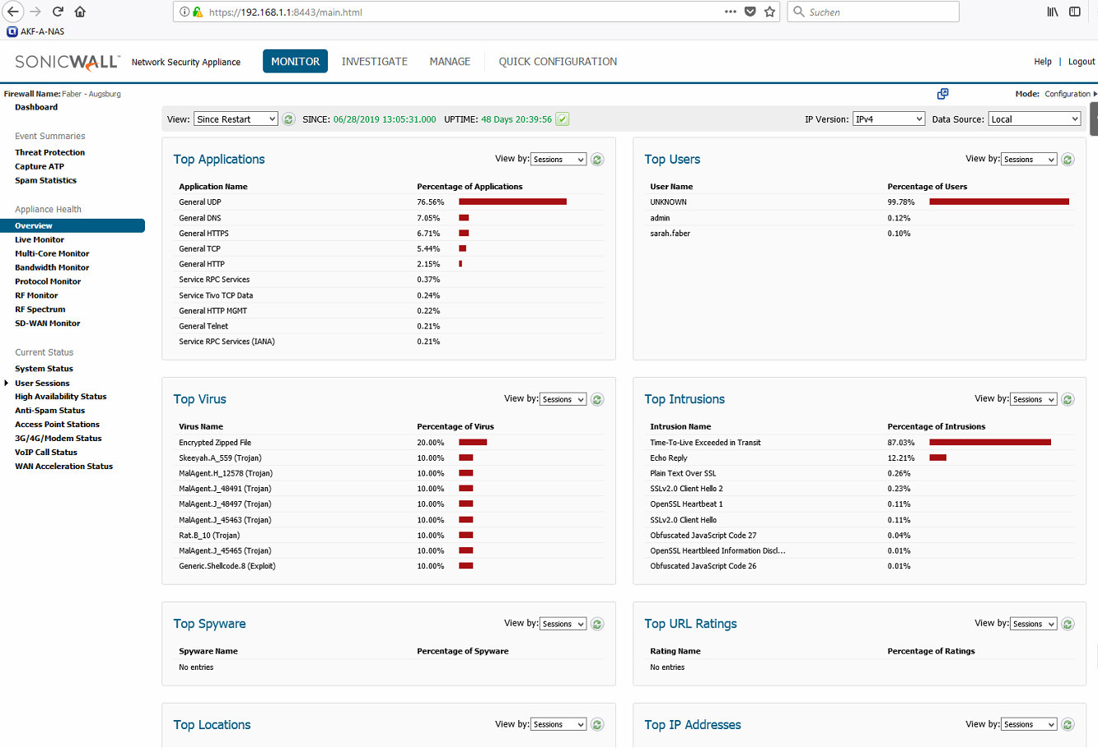Refresh the Top Users panel
This screenshot has width=1098, height=748.
click(1068, 160)
